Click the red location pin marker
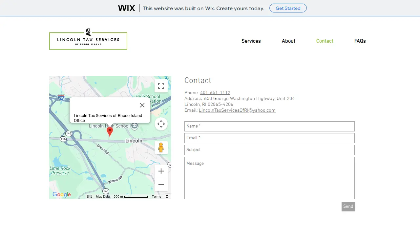Image resolution: width=420 pixels, height=236 pixels. 110,132
